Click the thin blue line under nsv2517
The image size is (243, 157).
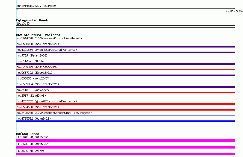(x=126, y=98)
